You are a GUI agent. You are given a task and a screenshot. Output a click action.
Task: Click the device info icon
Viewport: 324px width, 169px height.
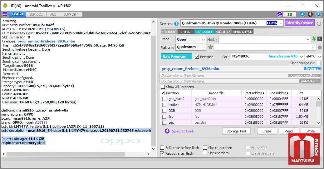tap(176, 23)
